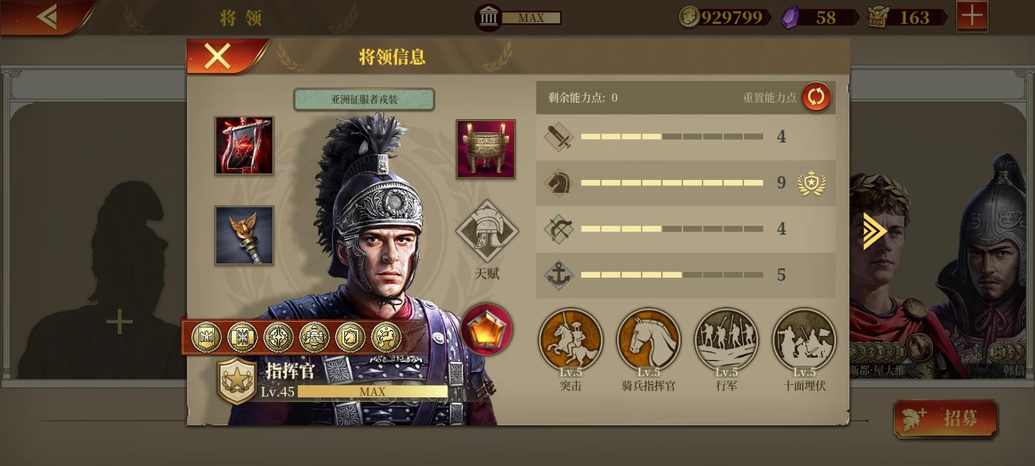Click the infantry sword ability bar
Viewport: 1035px width, 466px height.
686,137
